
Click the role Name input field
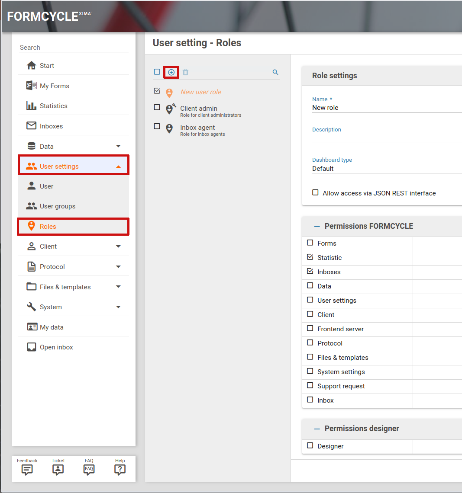coord(385,108)
